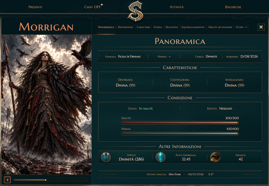Screen dimensions: 269x186
Task: Click the 42 Monete value
Action: click(241, 159)
